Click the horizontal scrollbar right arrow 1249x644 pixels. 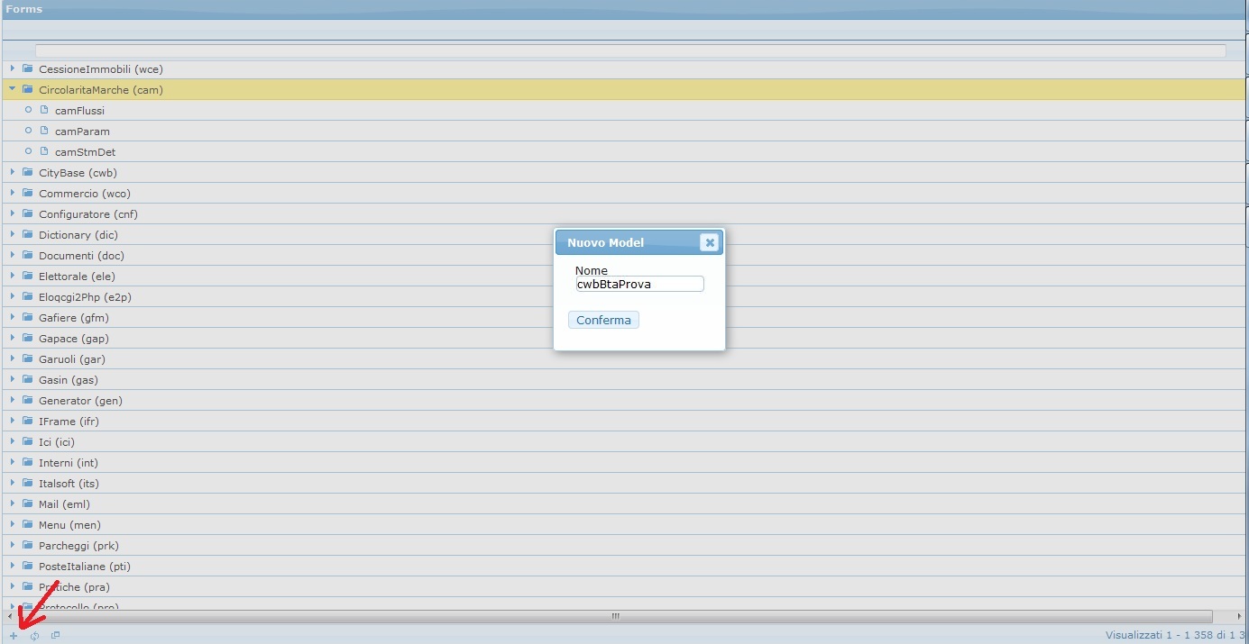[1239, 617]
